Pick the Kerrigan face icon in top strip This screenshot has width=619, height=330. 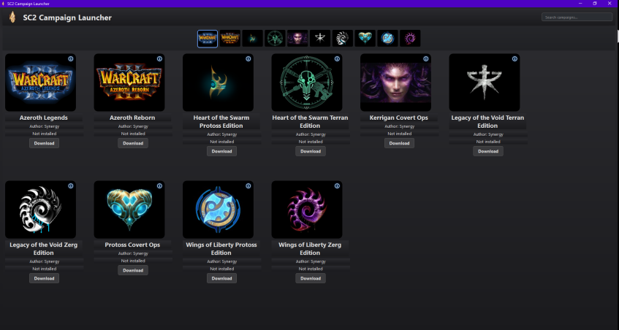point(297,39)
